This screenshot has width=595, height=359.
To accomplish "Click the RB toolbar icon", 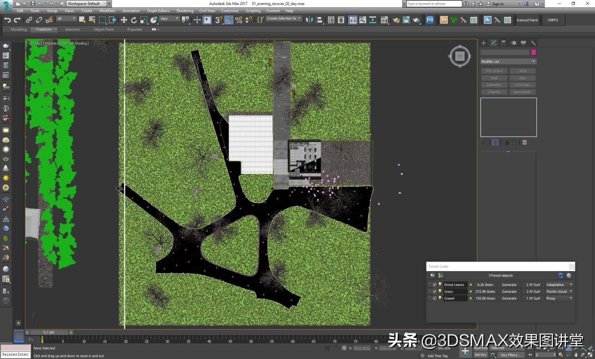I will [x=430, y=20].
